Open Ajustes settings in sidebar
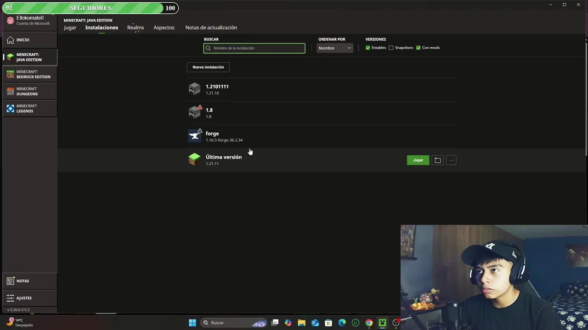Screen dimensions: 588x330 tap(30, 298)
